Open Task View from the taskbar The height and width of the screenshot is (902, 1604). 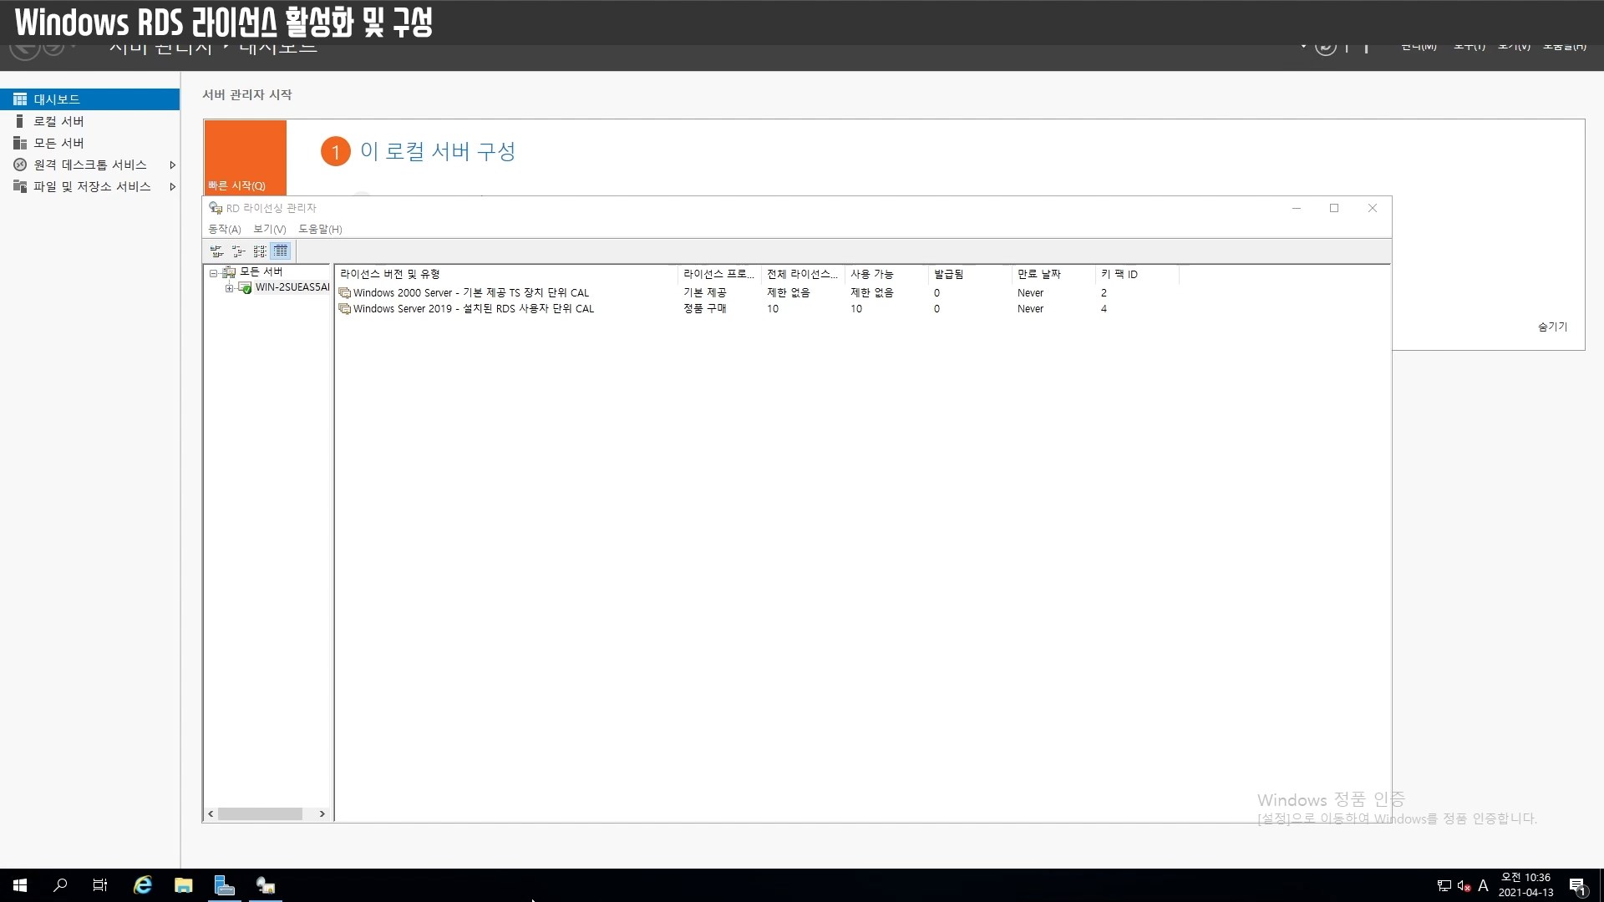click(100, 885)
